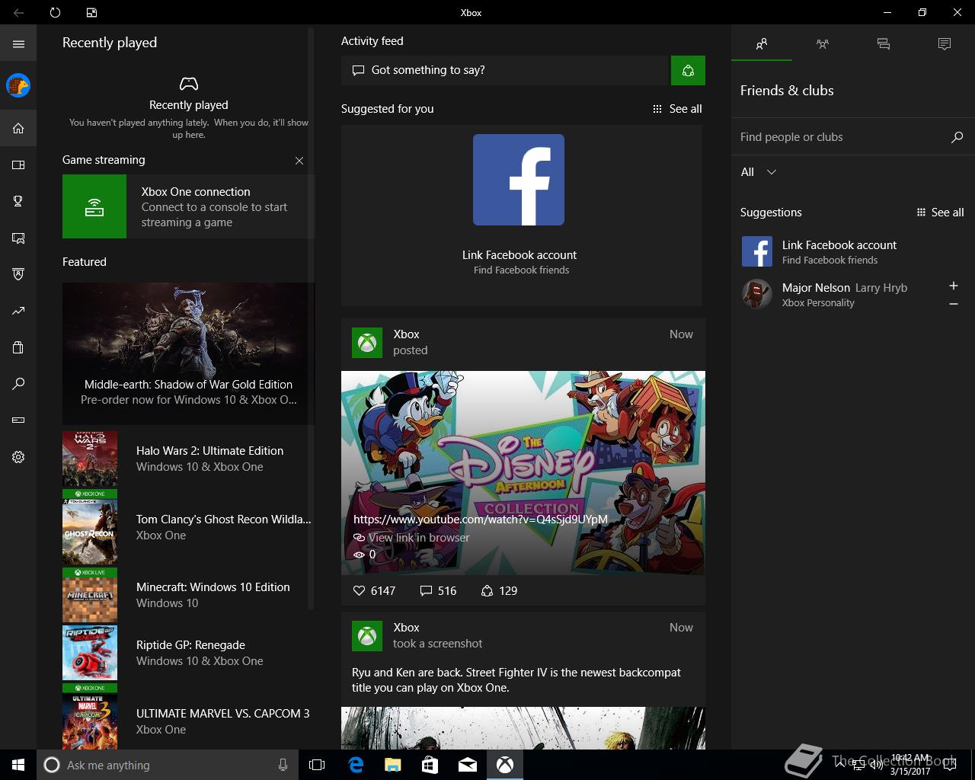Screen dimensions: 975x780
Task: Open Store bag icon in sidebar
Action: point(18,347)
